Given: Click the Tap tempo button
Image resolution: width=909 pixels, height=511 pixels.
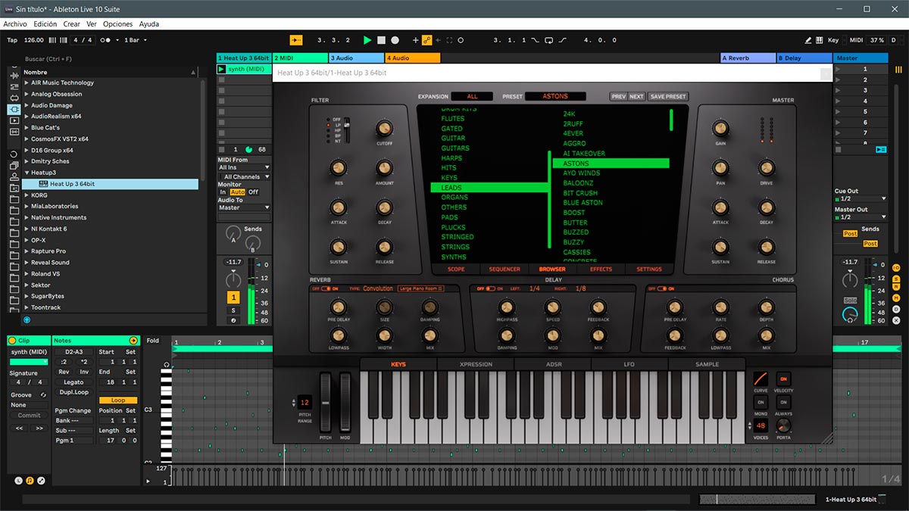Looking at the screenshot, I should pyautogui.click(x=12, y=40).
